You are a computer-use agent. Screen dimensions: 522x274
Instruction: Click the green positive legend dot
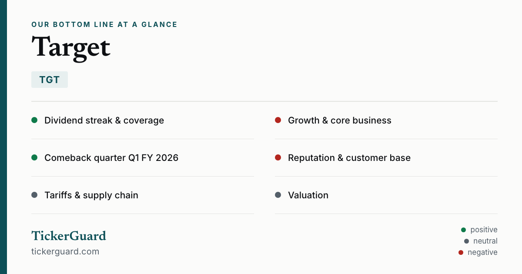point(463,230)
